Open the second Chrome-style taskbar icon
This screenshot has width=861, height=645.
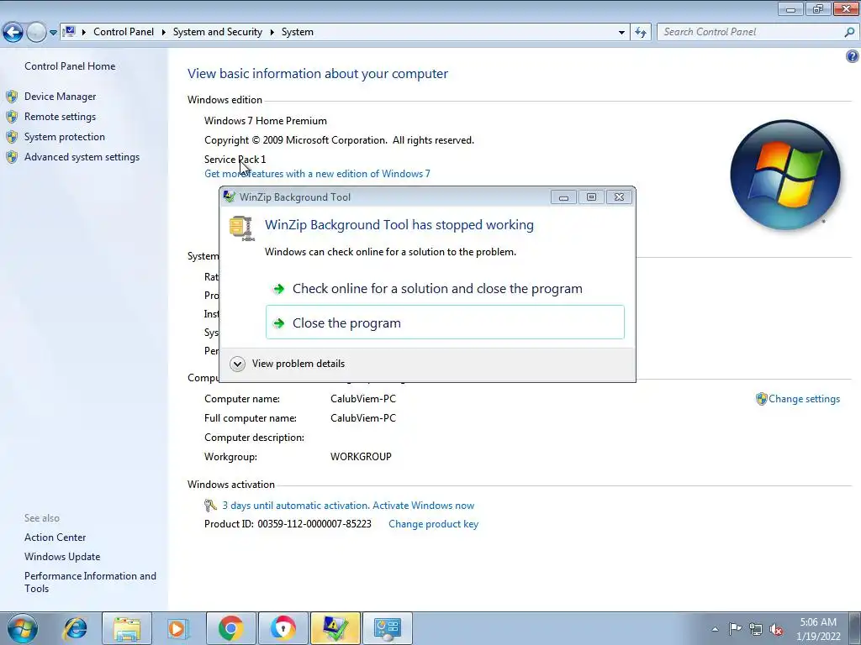[x=283, y=628]
